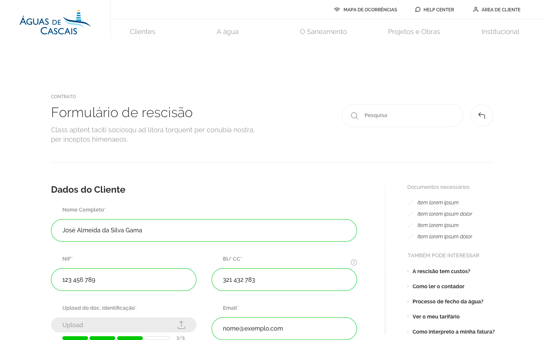Click the Águas de Cascais logo
Screen dimensions: 544x340
(55, 23)
